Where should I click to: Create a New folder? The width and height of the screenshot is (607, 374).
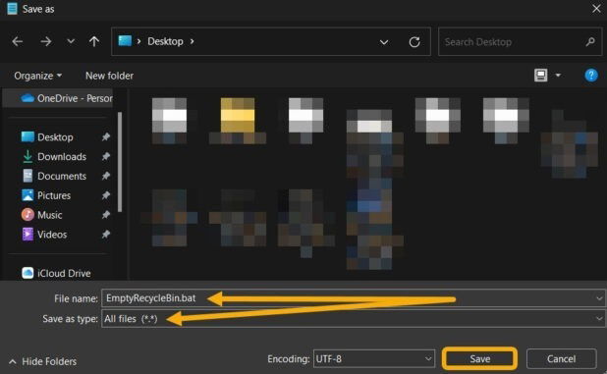tap(110, 76)
